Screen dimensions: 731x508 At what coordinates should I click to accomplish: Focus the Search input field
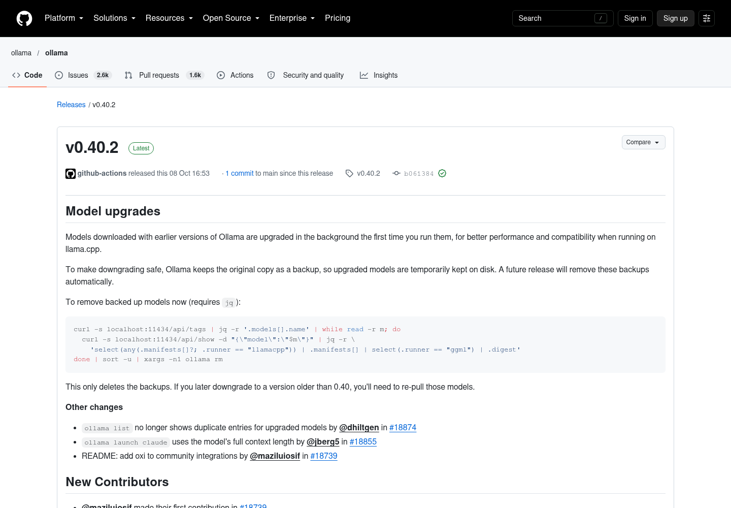(x=562, y=18)
